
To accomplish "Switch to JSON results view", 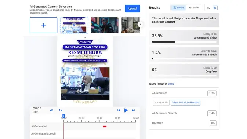I will click(193, 8).
